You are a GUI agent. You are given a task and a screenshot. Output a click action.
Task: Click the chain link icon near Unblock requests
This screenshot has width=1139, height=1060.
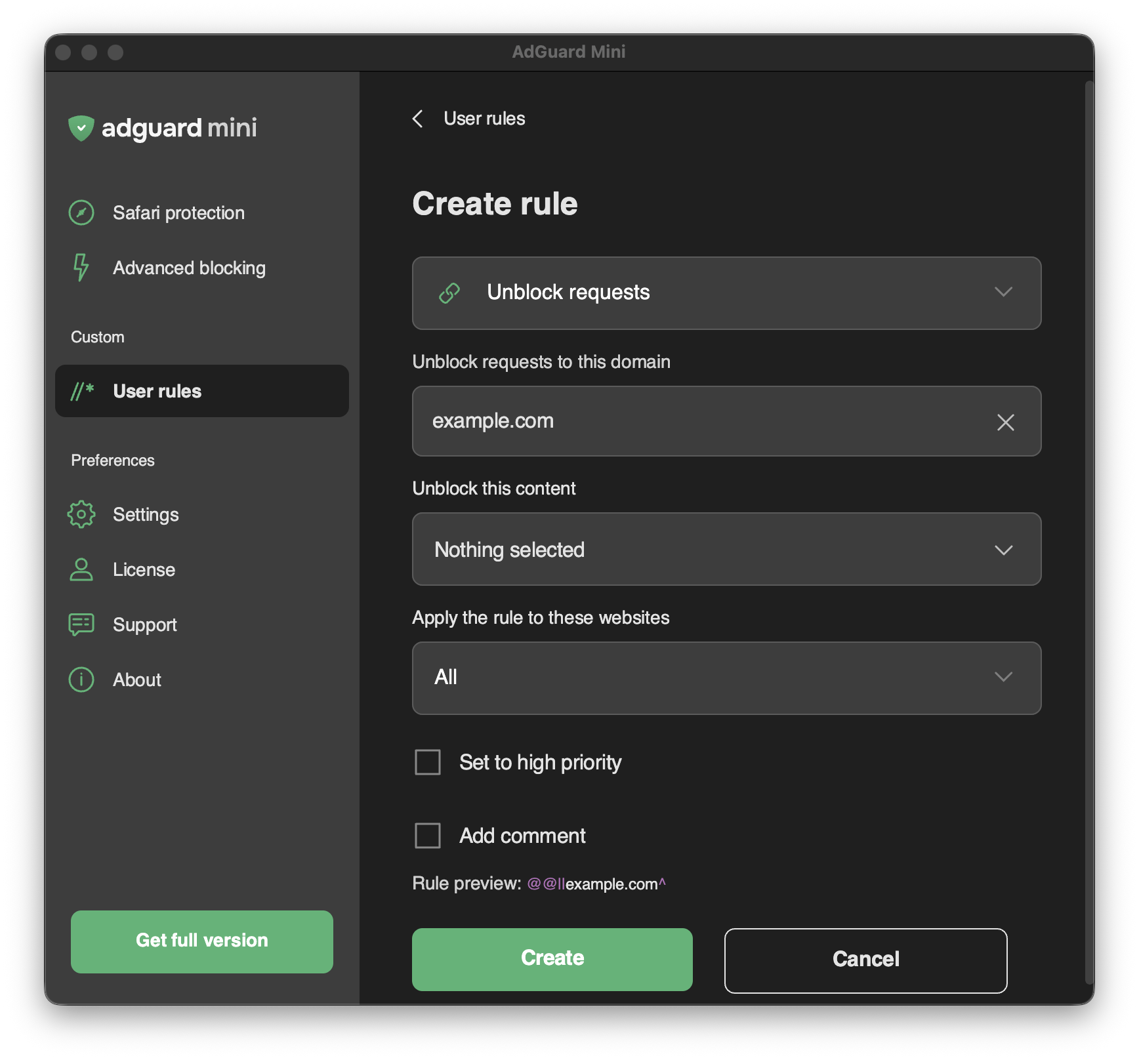[449, 293]
